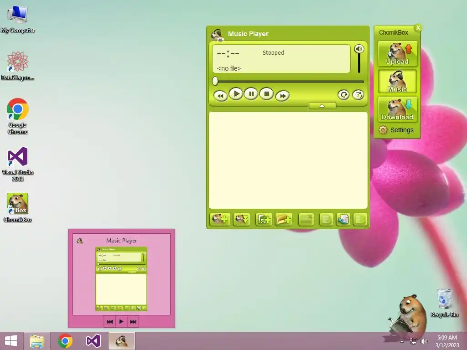Click the save playlist icon

pyautogui.click(x=360, y=219)
